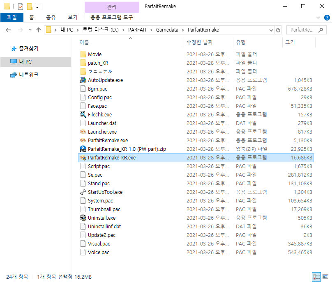Open the 보기 ribbon tab

[72, 17]
